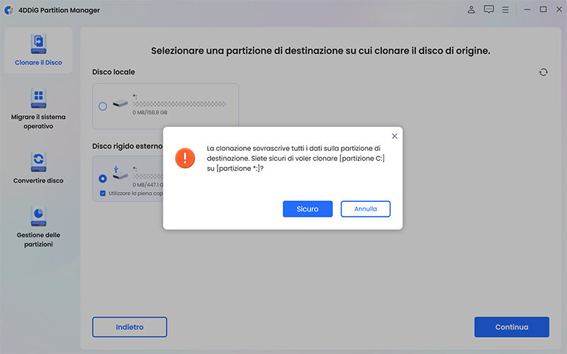The image size is (567, 354).
Task: Toggle Utilizzare la piena capacità checkbox
Action: pos(103,193)
